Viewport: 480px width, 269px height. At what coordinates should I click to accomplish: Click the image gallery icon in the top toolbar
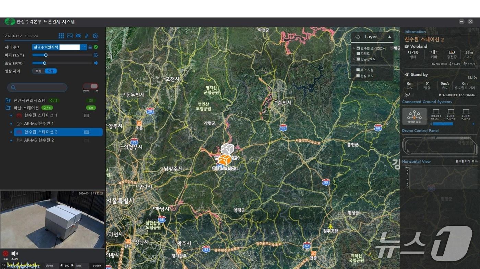(70, 36)
